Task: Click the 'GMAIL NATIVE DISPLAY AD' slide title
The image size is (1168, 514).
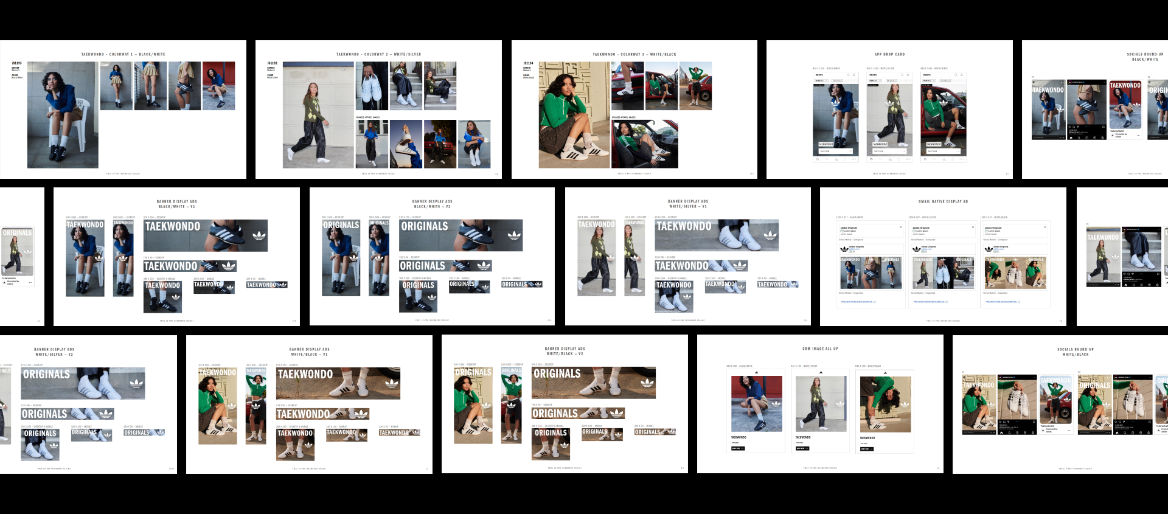Action: 943,201
